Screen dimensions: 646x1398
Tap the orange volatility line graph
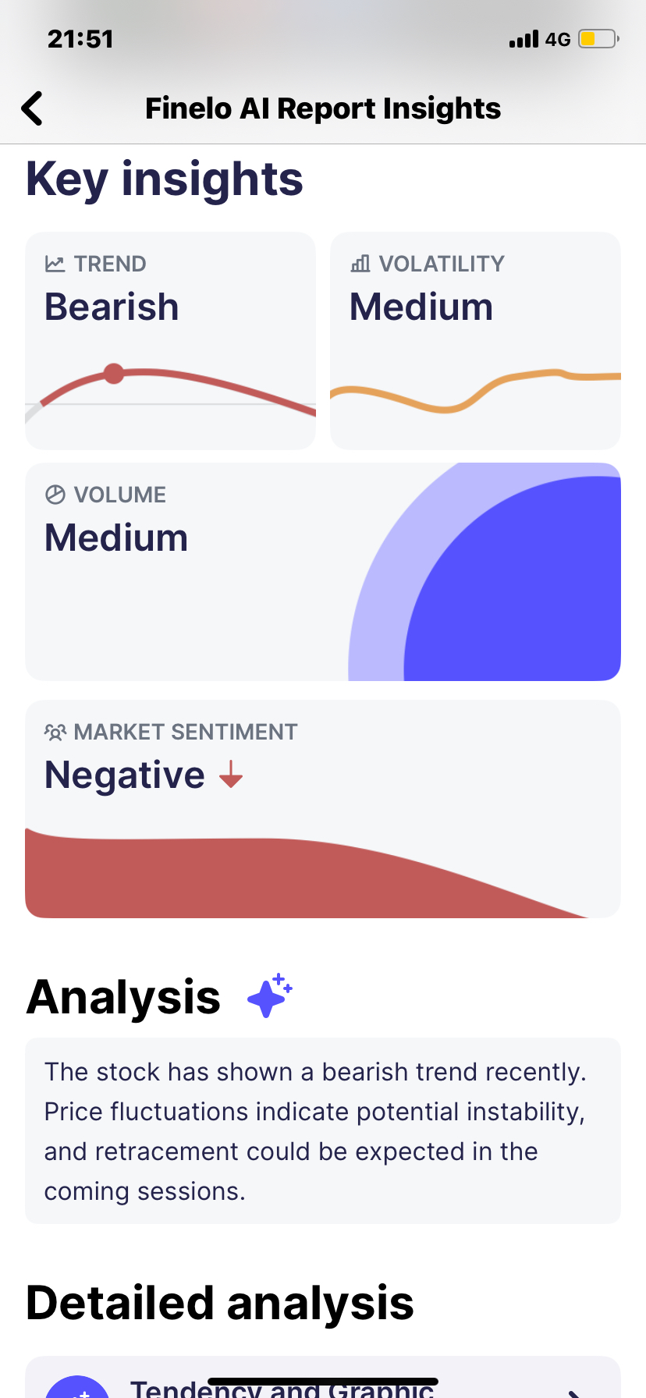coord(475,389)
